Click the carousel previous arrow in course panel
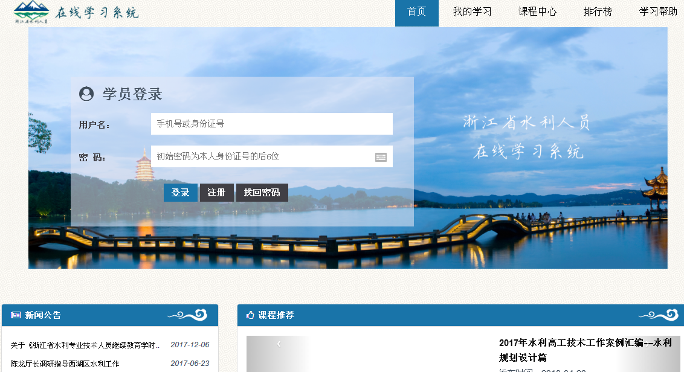This screenshot has height=372, width=684. (279, 344)
